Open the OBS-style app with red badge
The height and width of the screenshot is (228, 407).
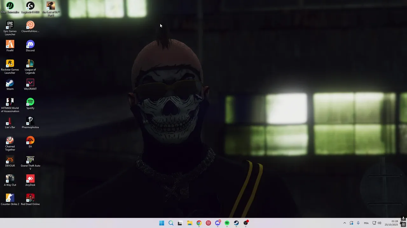(x=246, y=223)
